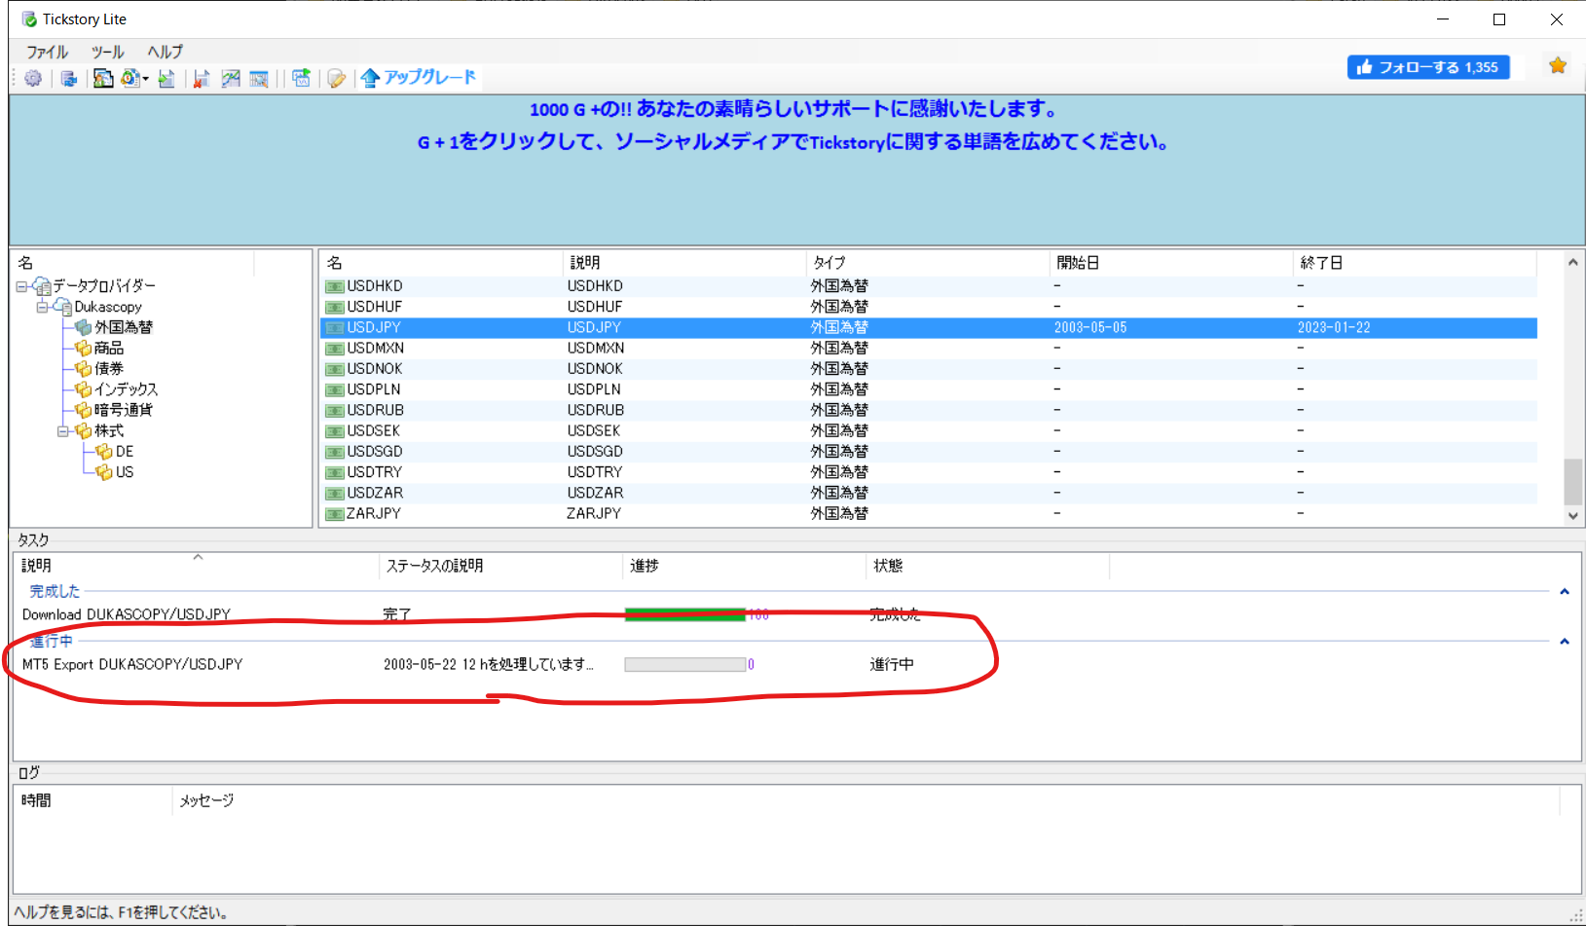This screenshot has width=1586, height=926.
Task: Collapse the 株式 tree node
Action: tap(62, 431)
